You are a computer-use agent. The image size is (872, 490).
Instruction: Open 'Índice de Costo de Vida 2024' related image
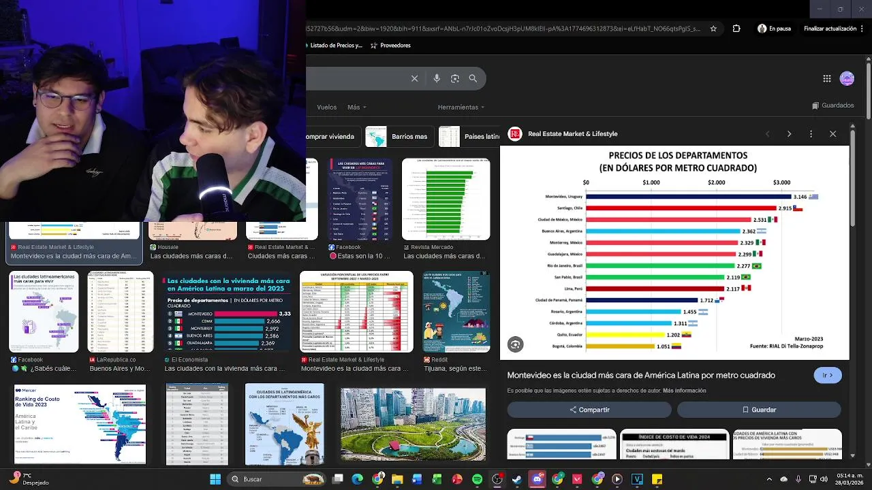tap(674, 444)
